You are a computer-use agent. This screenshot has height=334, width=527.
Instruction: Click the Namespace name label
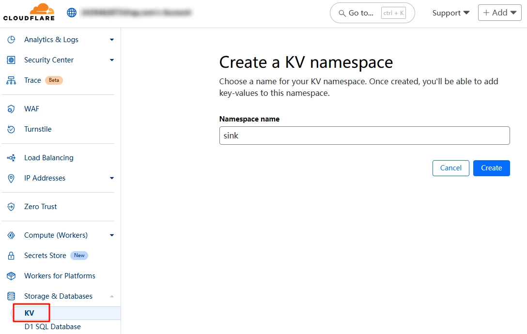click(x=249, y=119)
